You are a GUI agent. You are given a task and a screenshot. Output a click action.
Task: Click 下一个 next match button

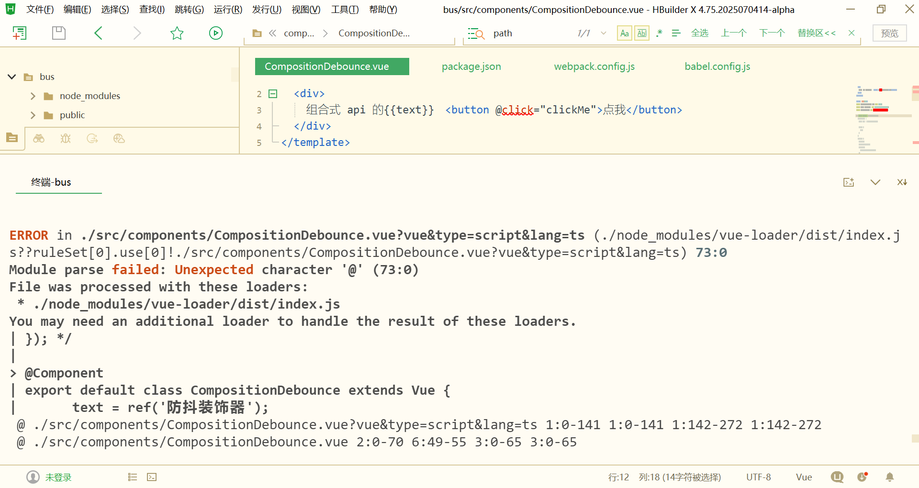772,33
